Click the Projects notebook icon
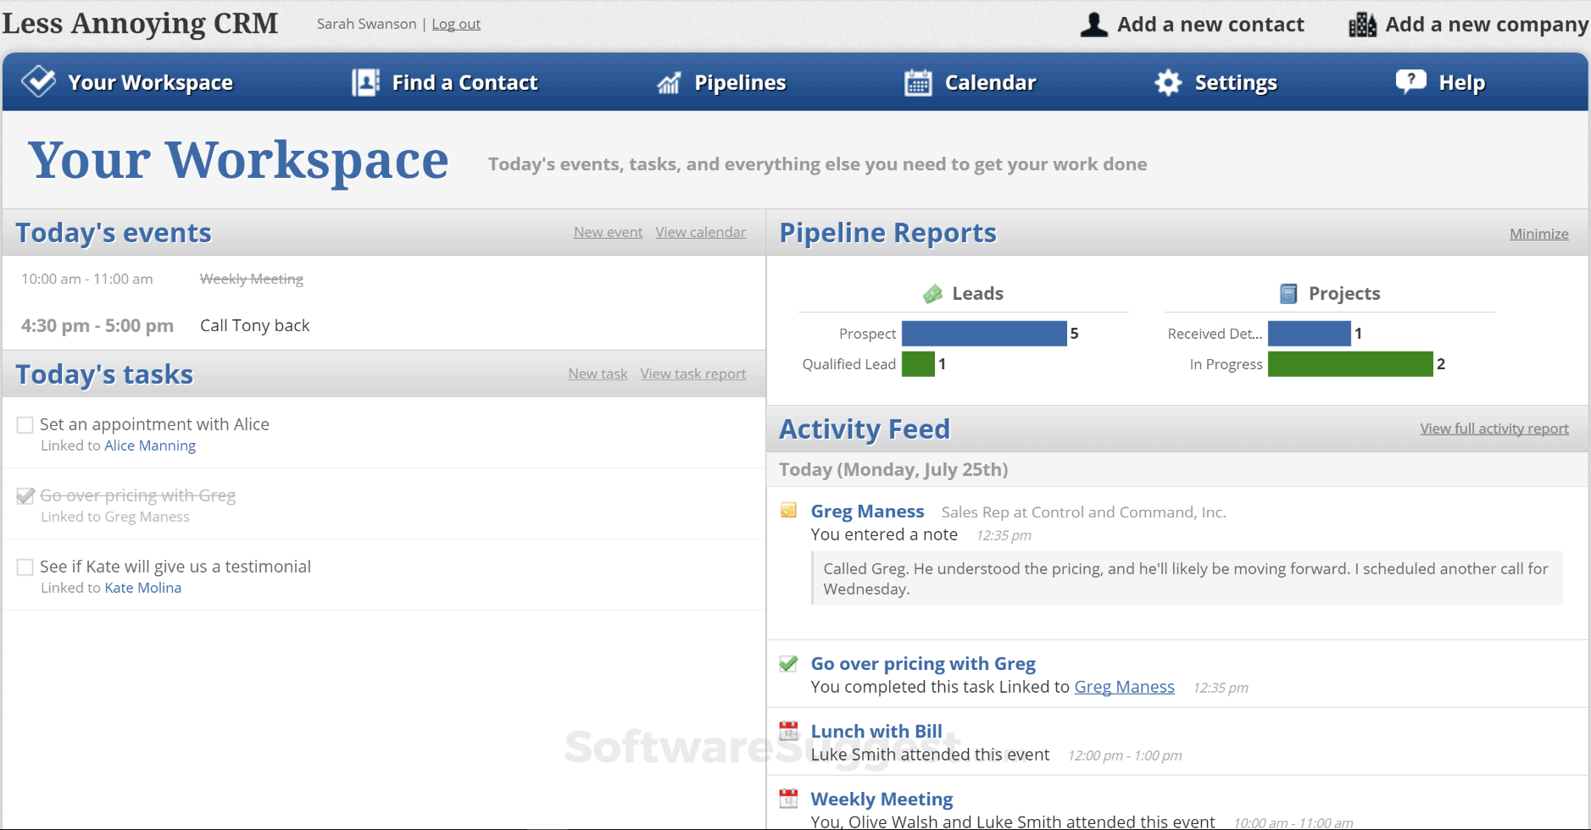Viewport: 1591px width, 830px height. click(x=1288, y=294)
